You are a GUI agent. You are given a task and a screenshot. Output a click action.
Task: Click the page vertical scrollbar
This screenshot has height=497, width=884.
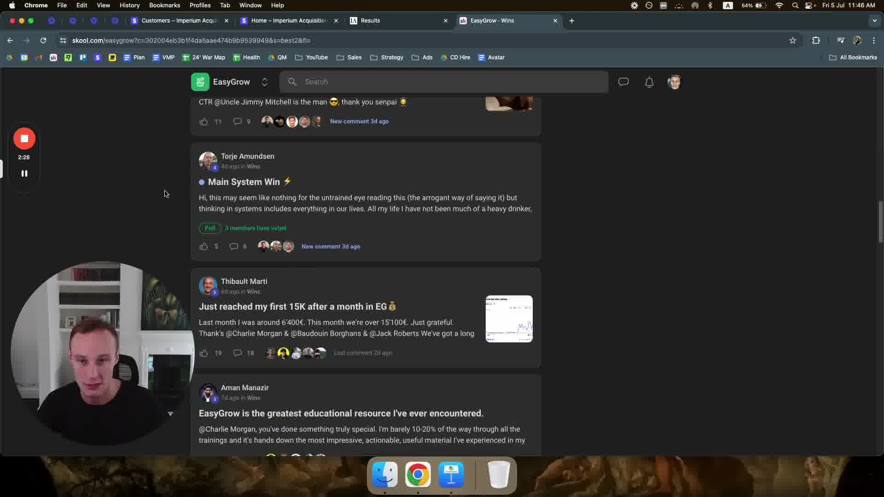[x=880, y=222]
